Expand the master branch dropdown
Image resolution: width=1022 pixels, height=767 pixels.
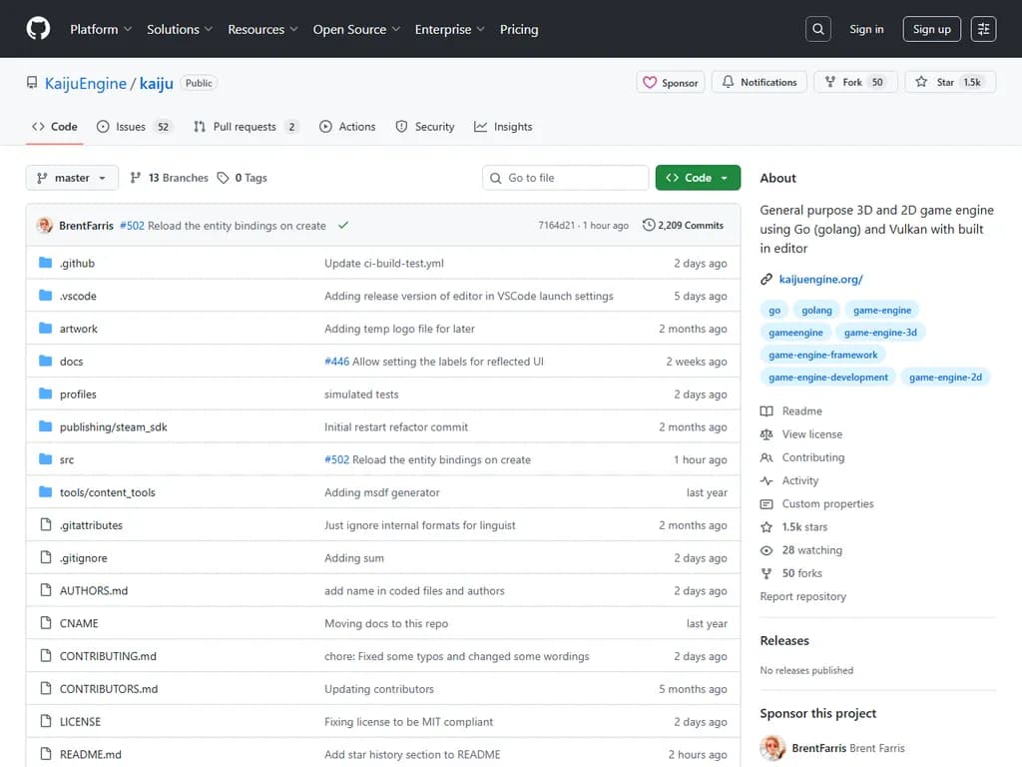coord(72,178)
